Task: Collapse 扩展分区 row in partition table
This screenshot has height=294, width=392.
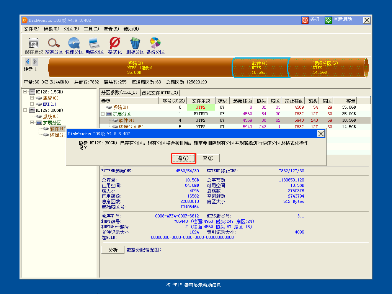Action: pos(103,114)
